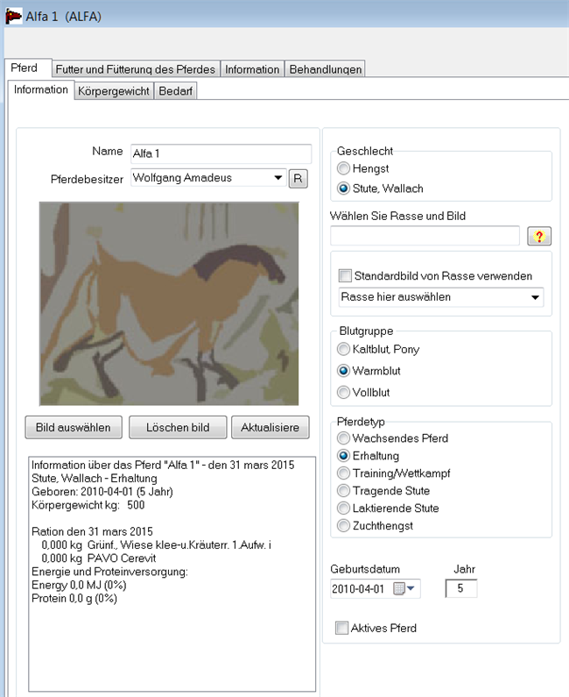Click the line 'Energie und Proteinversorgung:'
Image resolution: width=569 pixels, height=697 pixels.
click(109, 572)
